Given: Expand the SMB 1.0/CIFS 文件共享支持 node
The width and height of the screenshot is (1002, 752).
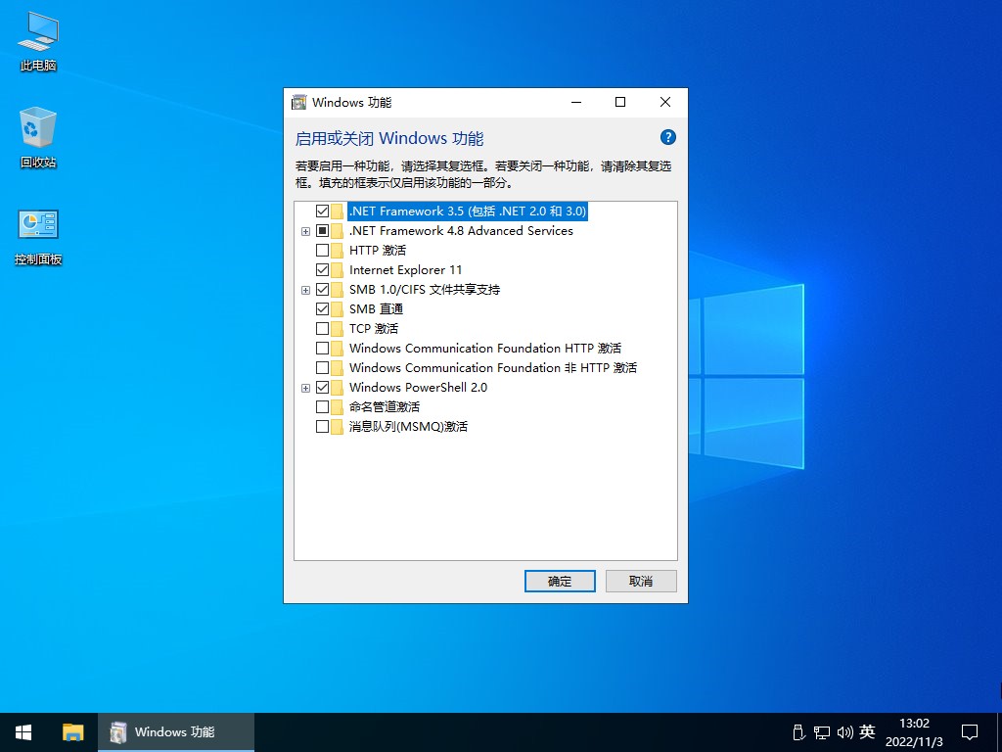Looking at the screenshot, I should pos(305,290).
